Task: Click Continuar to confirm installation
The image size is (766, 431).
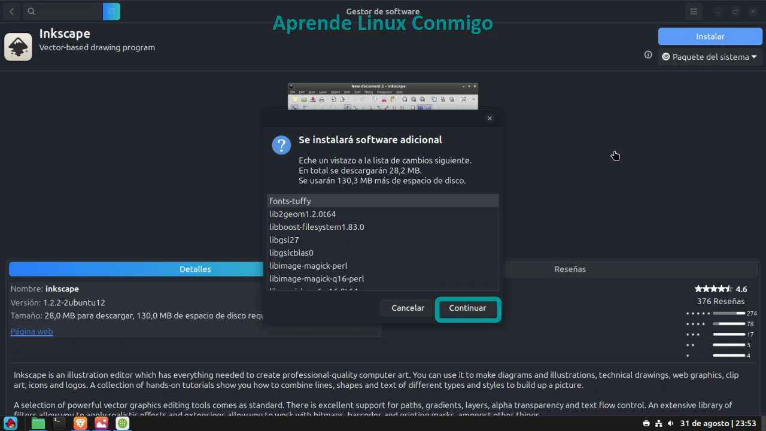Action: point(468,308)
